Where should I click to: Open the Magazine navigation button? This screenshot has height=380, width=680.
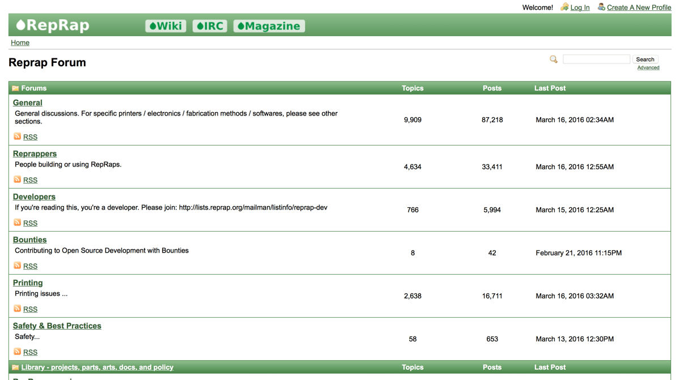tap(269, 26)
